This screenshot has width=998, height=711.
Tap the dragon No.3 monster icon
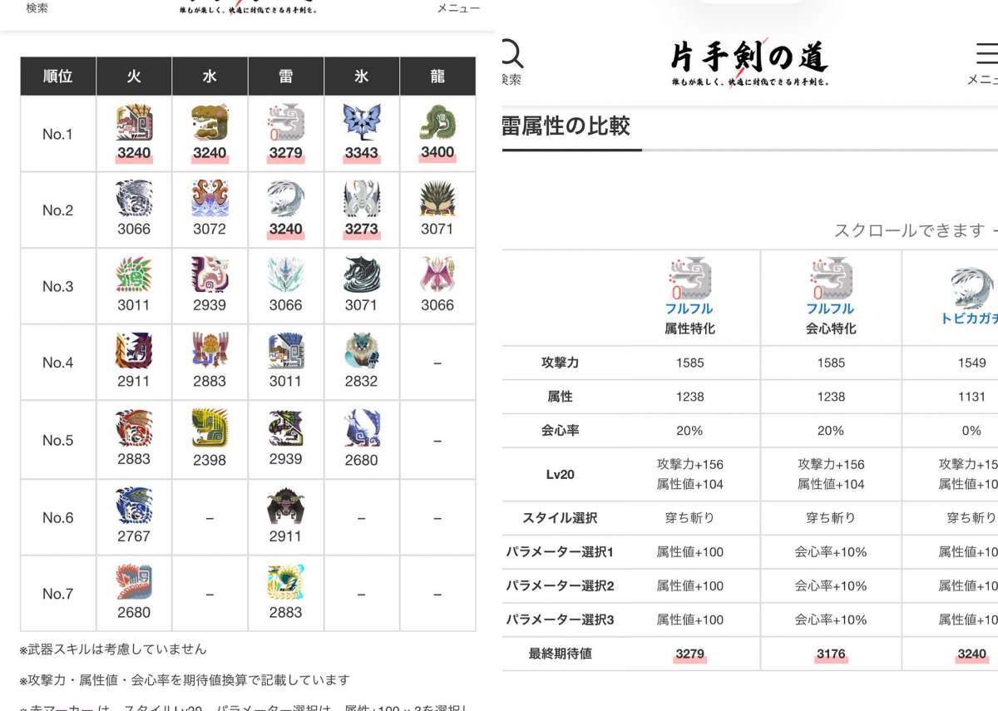coord(437,275)
